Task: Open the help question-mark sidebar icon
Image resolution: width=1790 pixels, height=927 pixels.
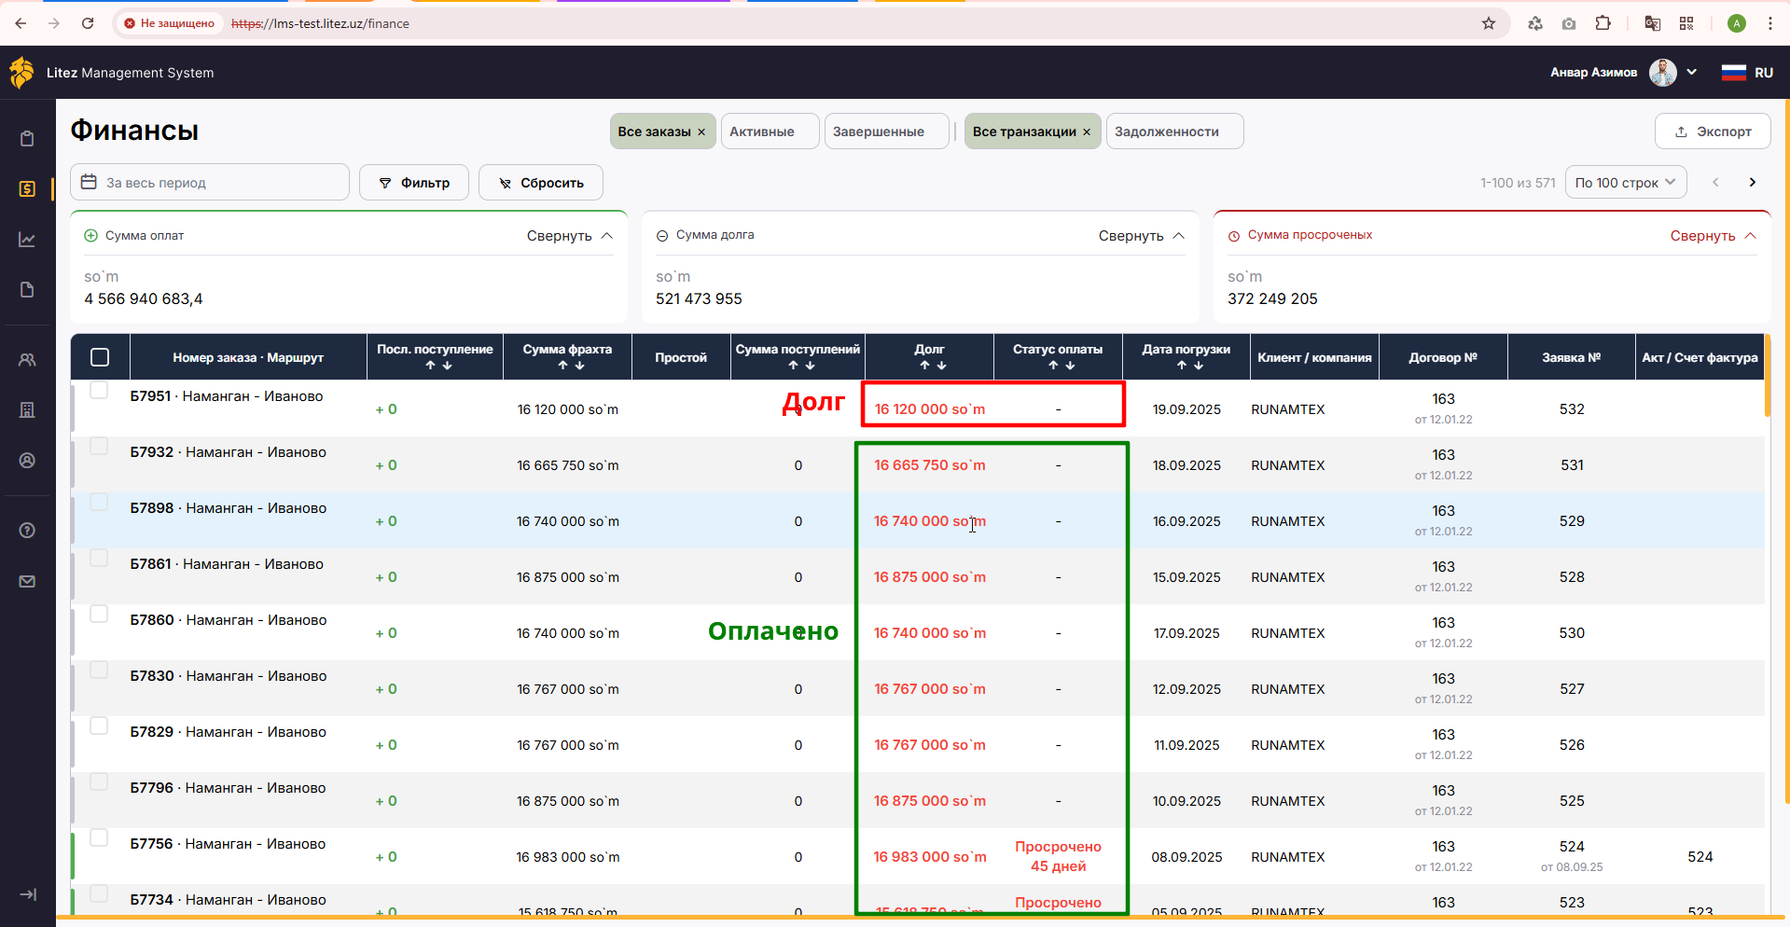Action: click(27, 531)
